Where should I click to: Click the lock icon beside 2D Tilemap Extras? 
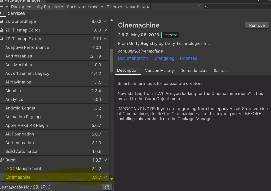coord(2,39)
